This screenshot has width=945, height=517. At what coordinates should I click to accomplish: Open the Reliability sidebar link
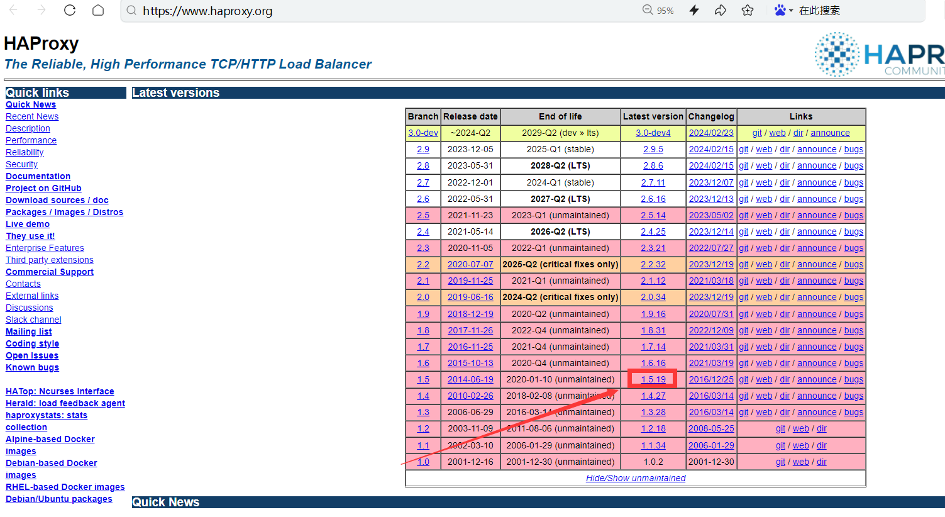click(25, 152)
